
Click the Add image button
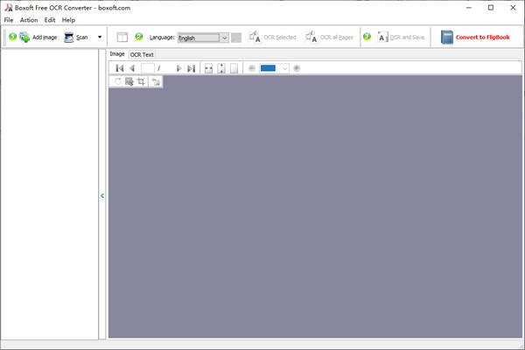click(x=38, y=37)
